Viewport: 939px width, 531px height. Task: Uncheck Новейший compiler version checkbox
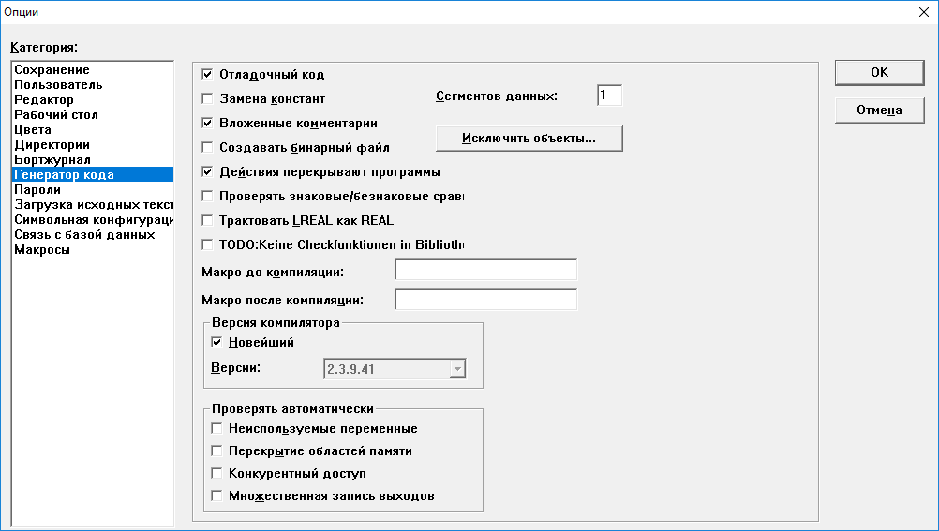coord(217,342)
